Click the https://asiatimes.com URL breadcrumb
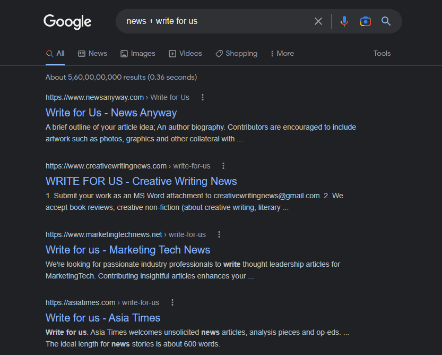 tap(102, 302)
